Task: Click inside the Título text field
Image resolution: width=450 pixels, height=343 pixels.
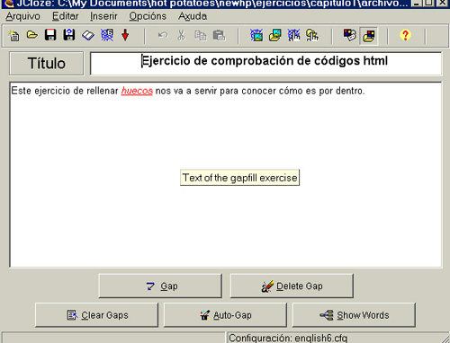Action: (x=265, y=64)
